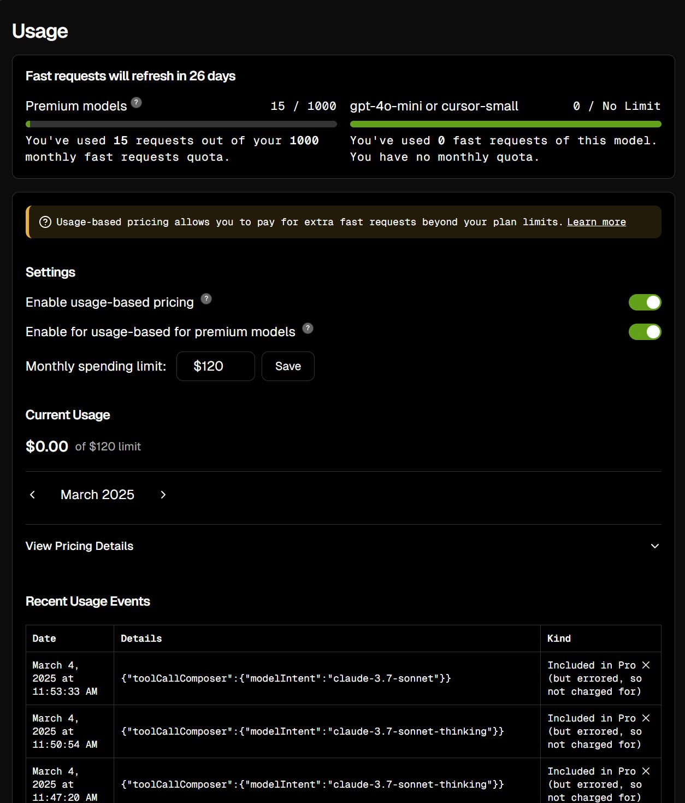Screen dimensions: 685x803
Task: Click help icon next to Premium models
Action: tap(137, 102)
